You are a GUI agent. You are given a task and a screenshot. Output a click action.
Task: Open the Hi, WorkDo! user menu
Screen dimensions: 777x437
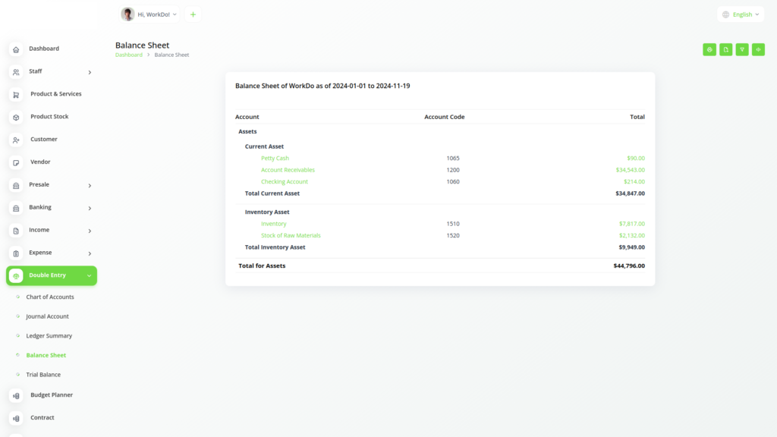149,14
